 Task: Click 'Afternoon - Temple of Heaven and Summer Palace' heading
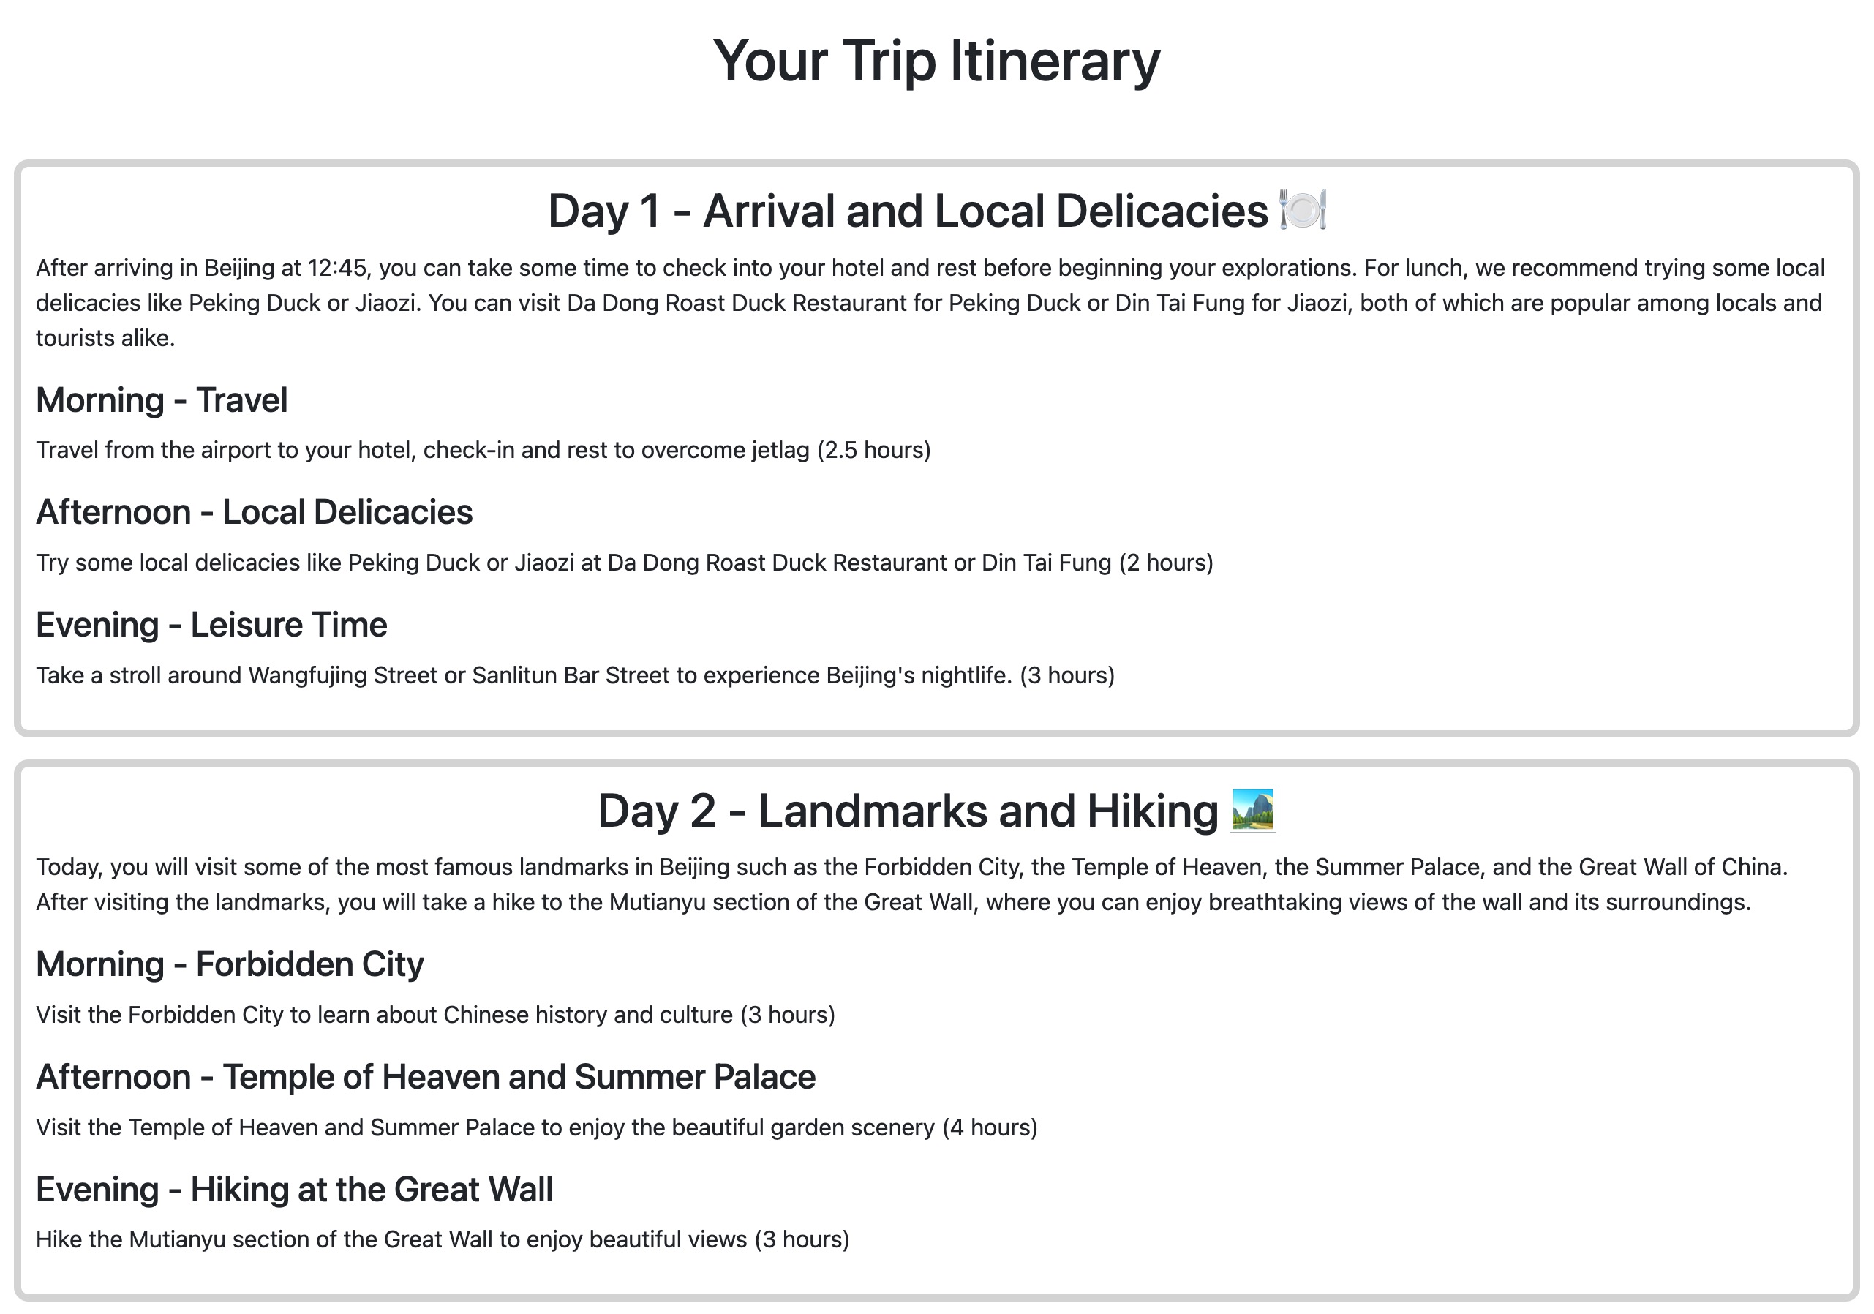pyautogui.click(x=425, y=1077)
